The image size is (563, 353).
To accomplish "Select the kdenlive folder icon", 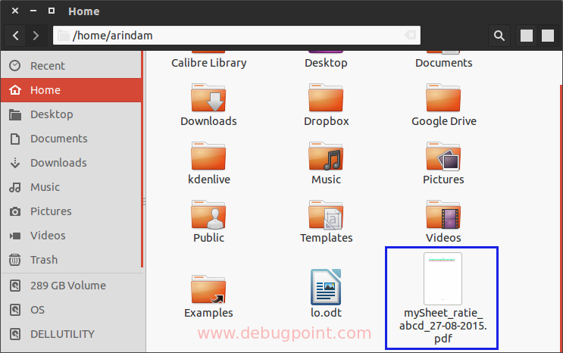I will pyautogui.click(x=208, y=156).
